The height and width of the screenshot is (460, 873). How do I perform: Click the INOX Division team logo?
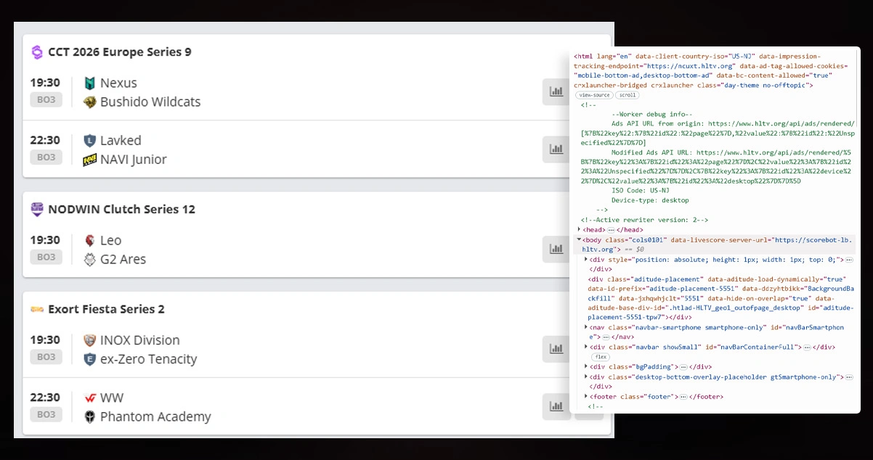click(90, 340)
